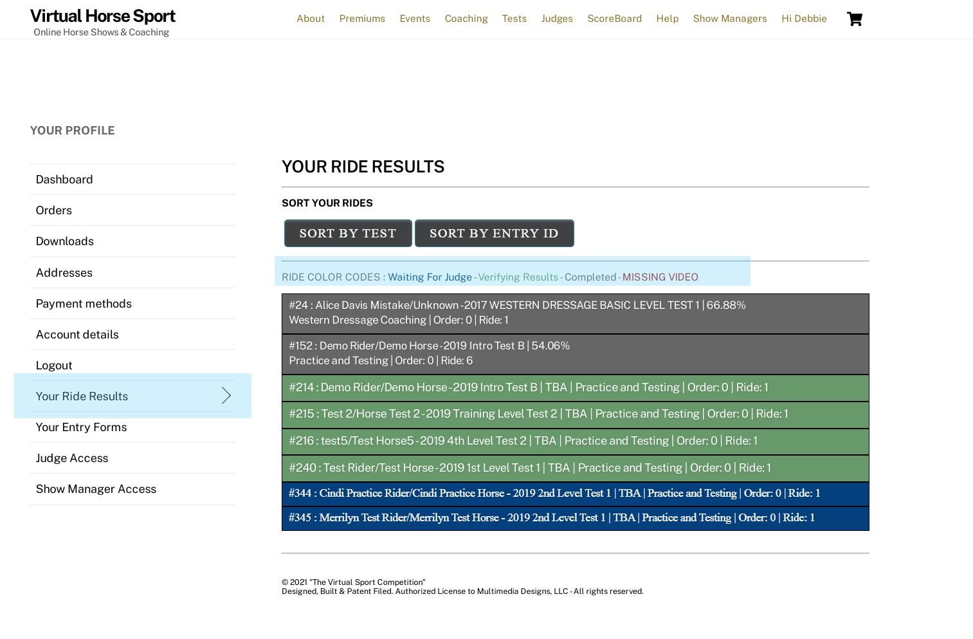Click Logout in the profile sidebar
This screenshot has height=639, width=973.
tap(54, 366)
